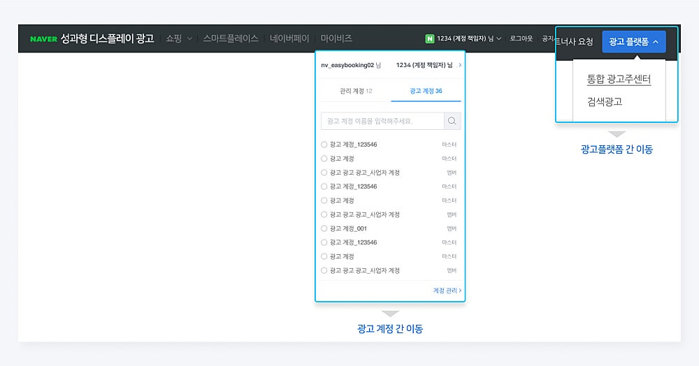Switch to the 관리 계정 12 tab
Image resolution: width=699 pixels, height=366 pixels.
click(356, 91)
